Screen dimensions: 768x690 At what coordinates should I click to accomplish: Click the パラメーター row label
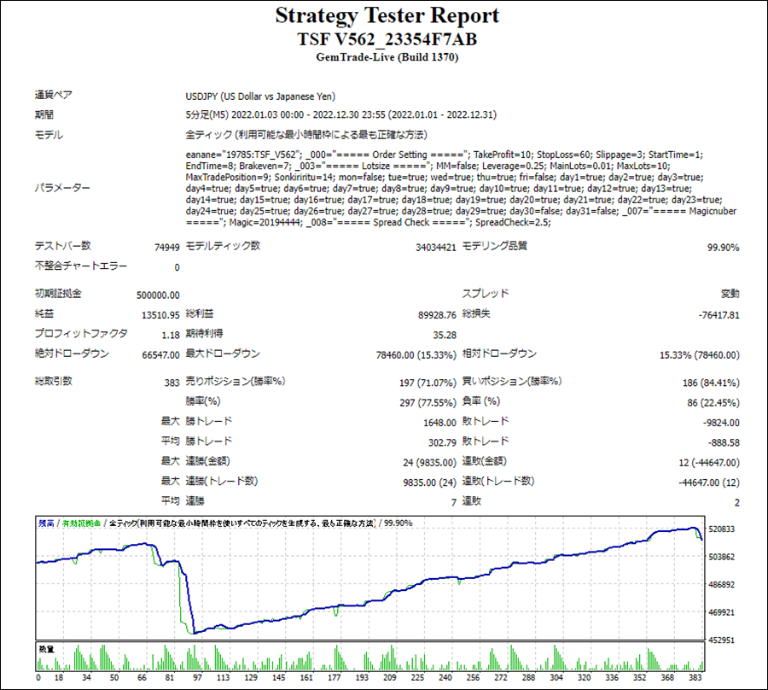click(x=62, y=188)
